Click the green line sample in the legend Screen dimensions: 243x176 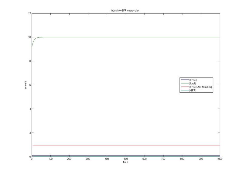coord(185,83)
